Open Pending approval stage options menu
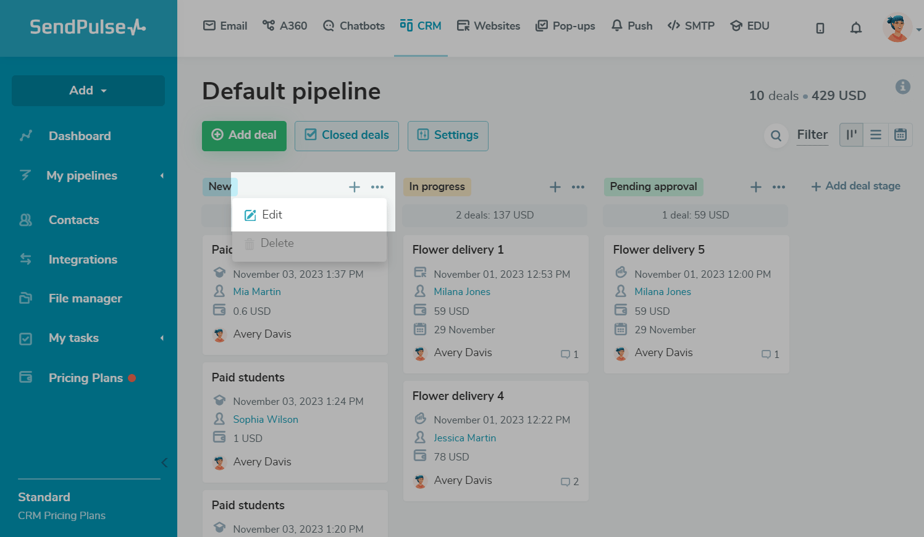924x537 pixels. [779, 187]
